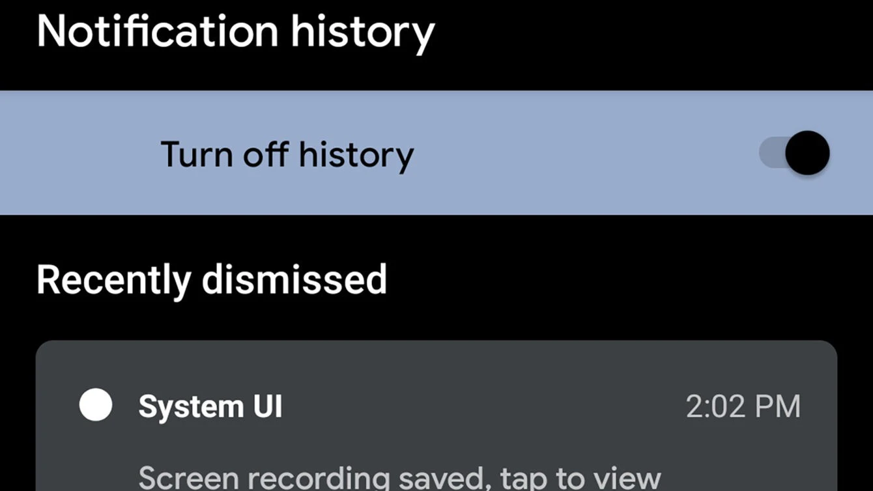Click the blue history banner's left empty area
873x491 pixels.
(78, 154)
